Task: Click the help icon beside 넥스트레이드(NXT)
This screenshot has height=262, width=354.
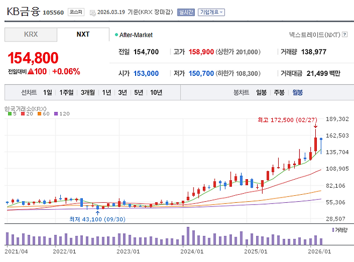Action: pyautogui.click(x=344, y=34)
